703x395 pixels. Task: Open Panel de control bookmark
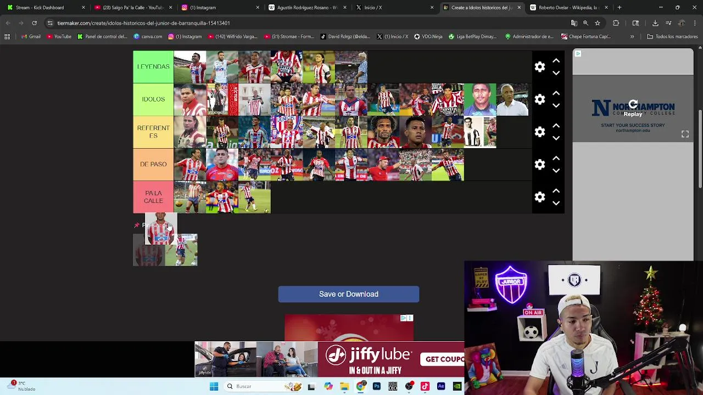point(102,37)
